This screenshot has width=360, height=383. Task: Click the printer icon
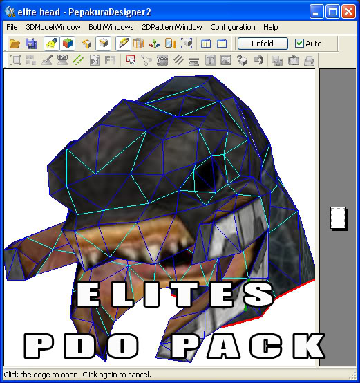(x=309, y=60)
